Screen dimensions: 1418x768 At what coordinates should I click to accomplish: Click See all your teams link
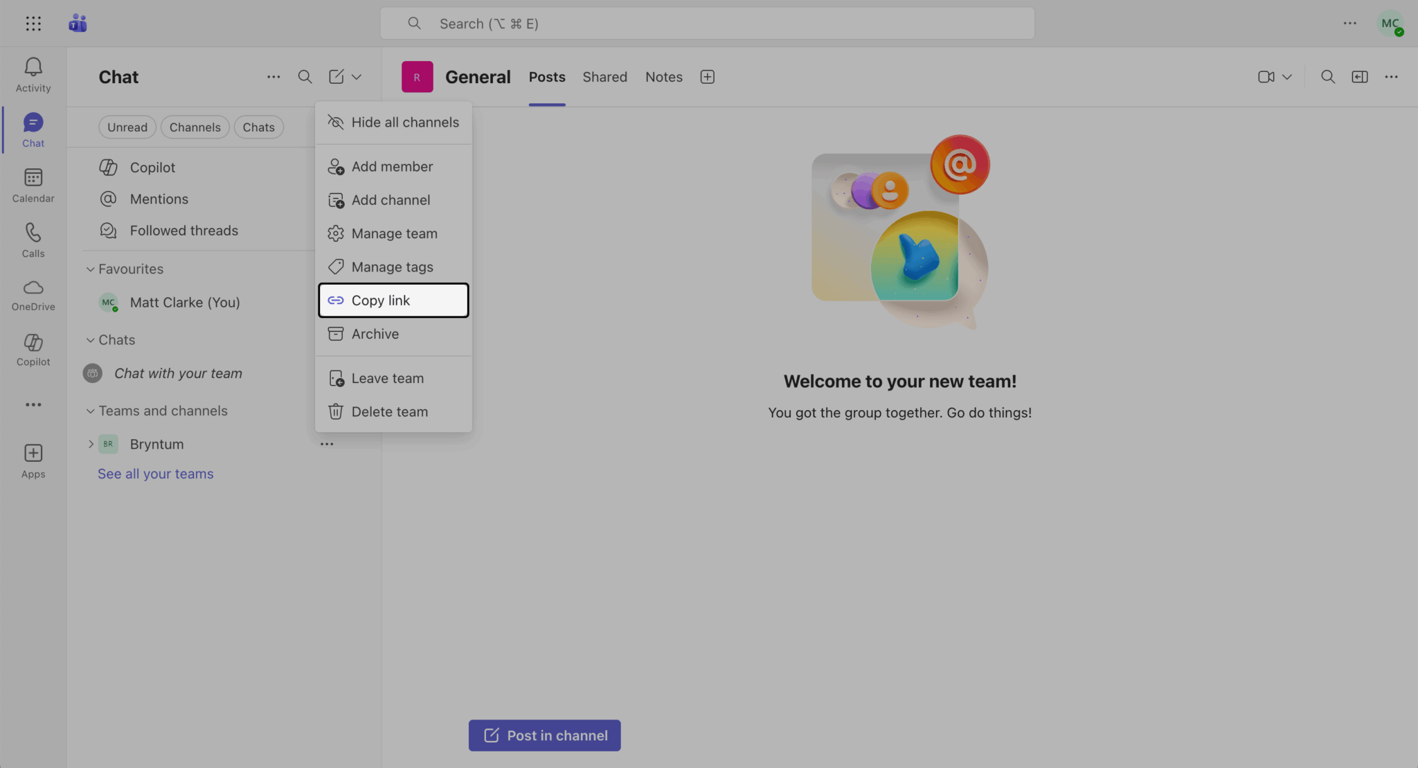click(155, 474)
